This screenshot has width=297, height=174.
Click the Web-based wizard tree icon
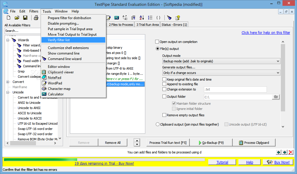[x=19, y=50]
